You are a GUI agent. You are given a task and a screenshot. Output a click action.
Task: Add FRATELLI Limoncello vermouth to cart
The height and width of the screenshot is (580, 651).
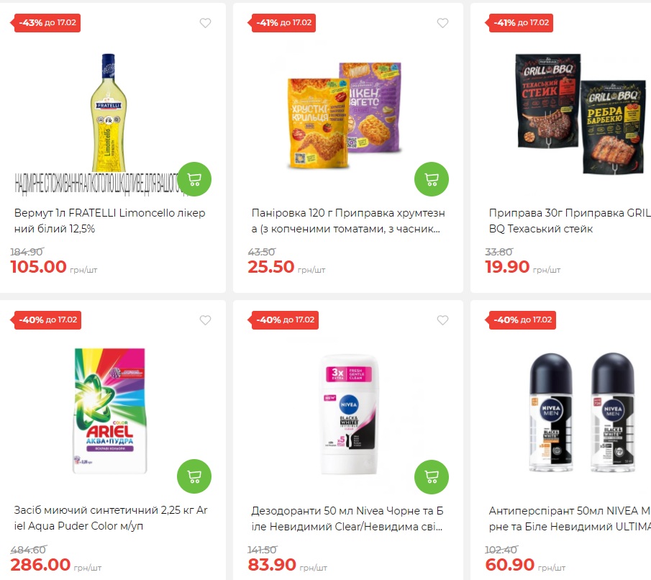tap(194, 179)
